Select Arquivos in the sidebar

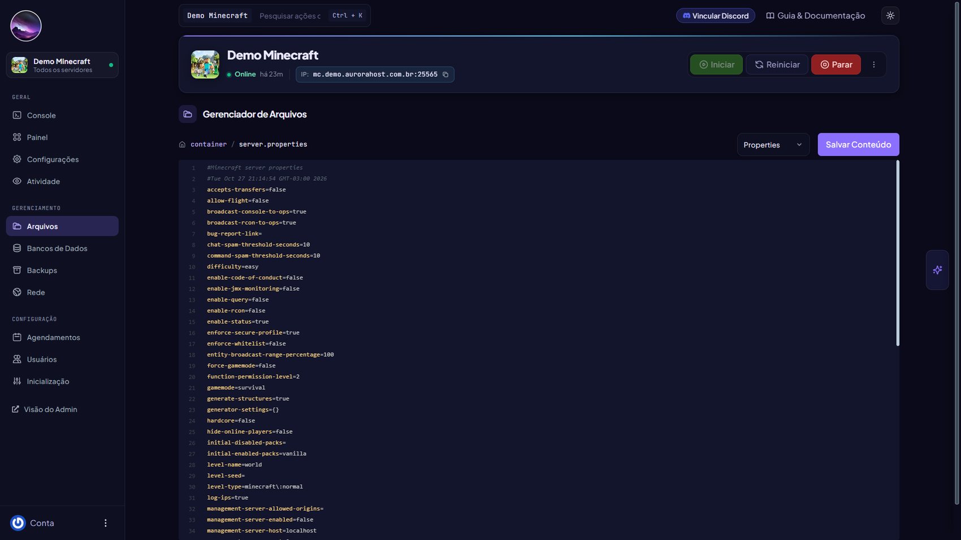62,226
